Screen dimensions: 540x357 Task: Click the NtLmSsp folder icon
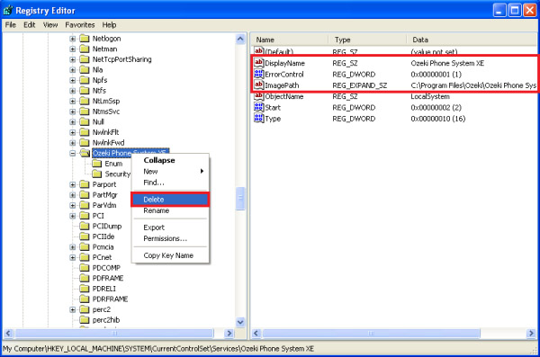point(85,101)
